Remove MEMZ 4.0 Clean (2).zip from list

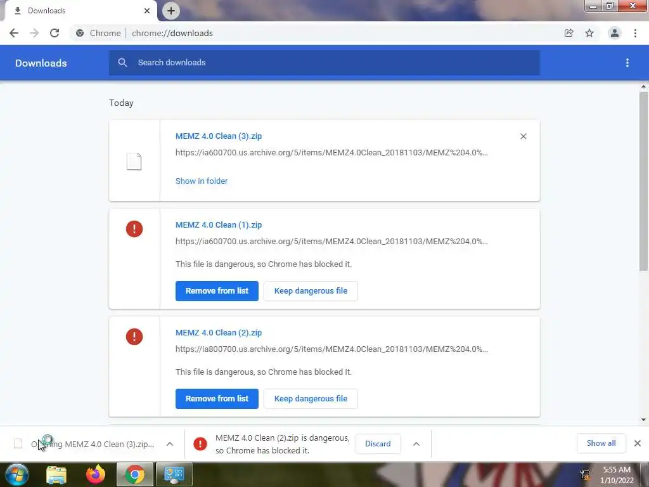(217, 398)
